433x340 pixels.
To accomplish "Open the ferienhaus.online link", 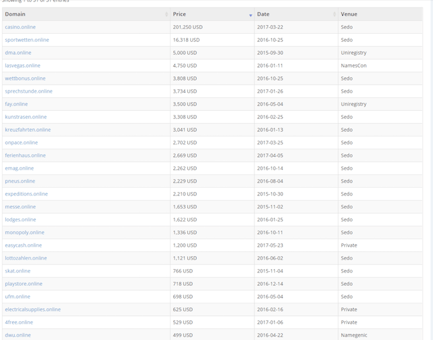I will (26, 155).
